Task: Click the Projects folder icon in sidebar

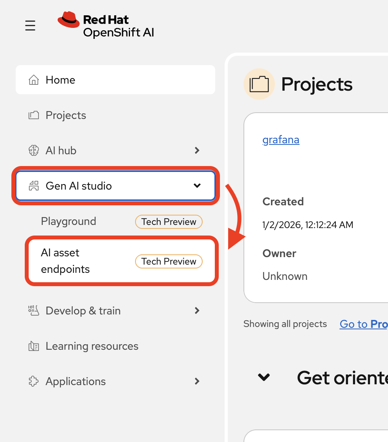Action: click(33, 115)
